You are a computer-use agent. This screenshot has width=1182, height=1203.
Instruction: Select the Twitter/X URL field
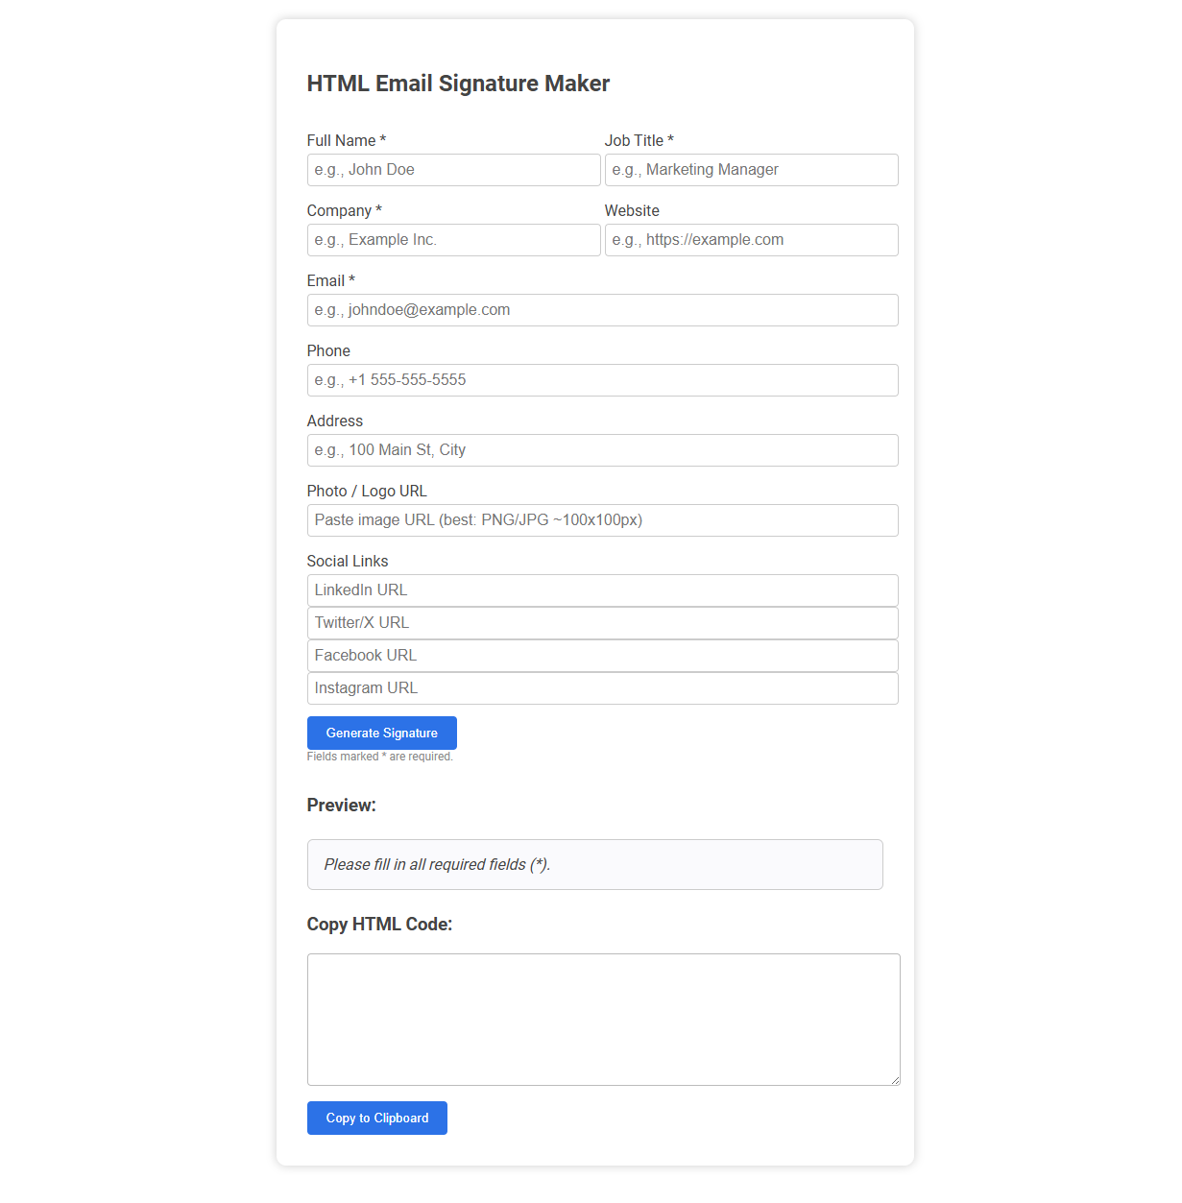tap(602, 623)
